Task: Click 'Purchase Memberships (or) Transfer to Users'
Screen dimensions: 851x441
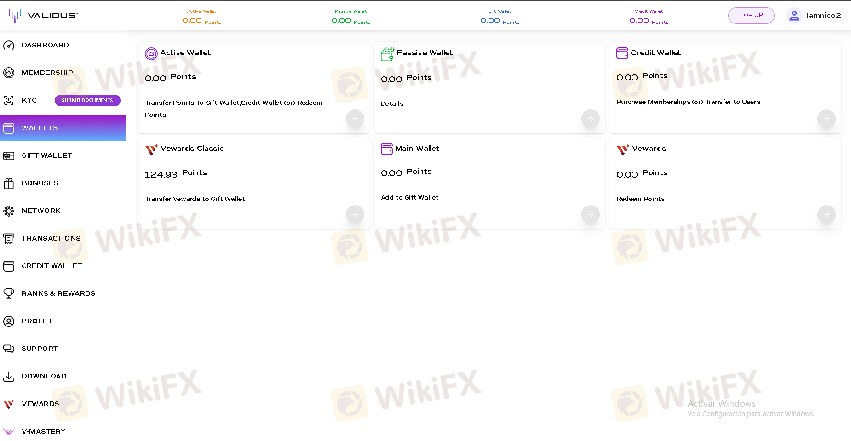Action: pyautogui.click(x=688, y=102)
